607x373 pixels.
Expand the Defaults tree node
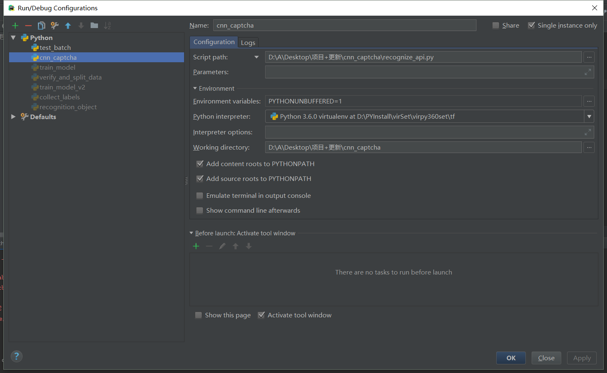point(13,117)
